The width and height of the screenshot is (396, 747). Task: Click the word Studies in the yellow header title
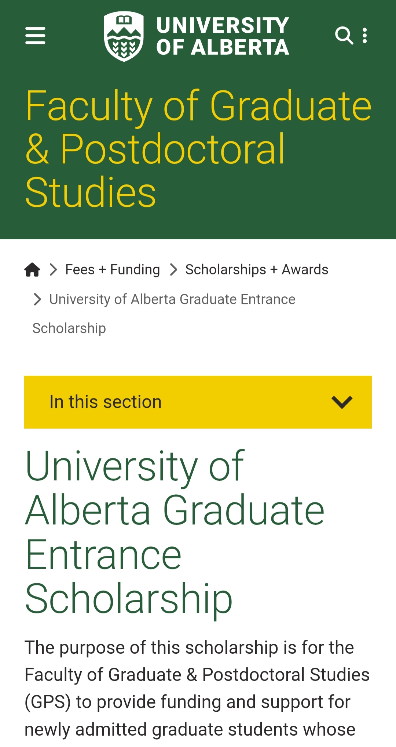click(91, 192)
